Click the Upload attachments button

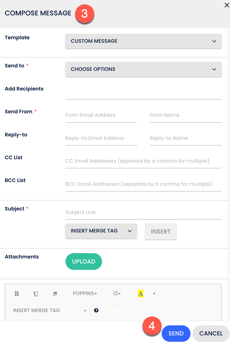[x=84, y=262]
